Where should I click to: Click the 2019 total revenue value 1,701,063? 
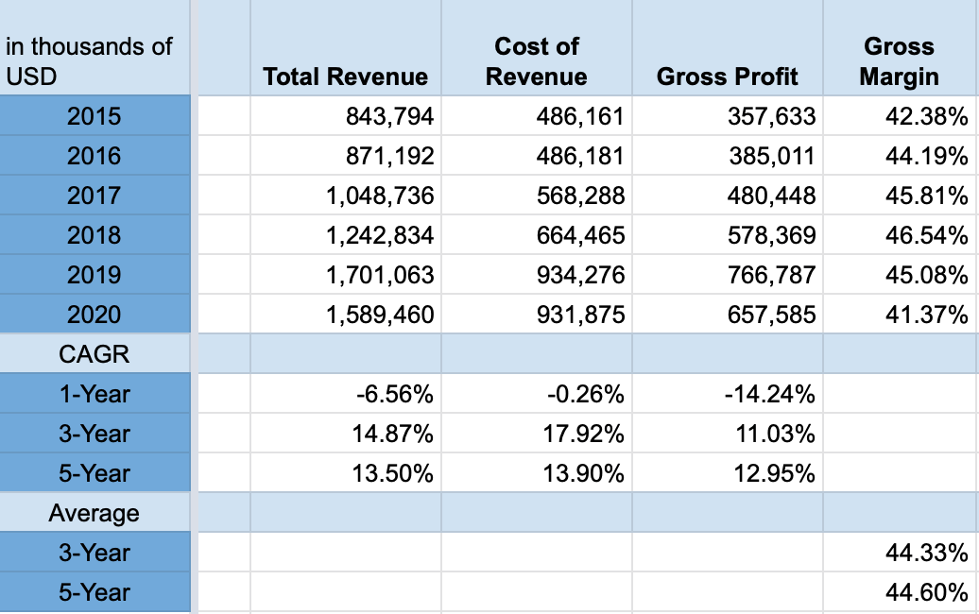(x=380, y=275)
